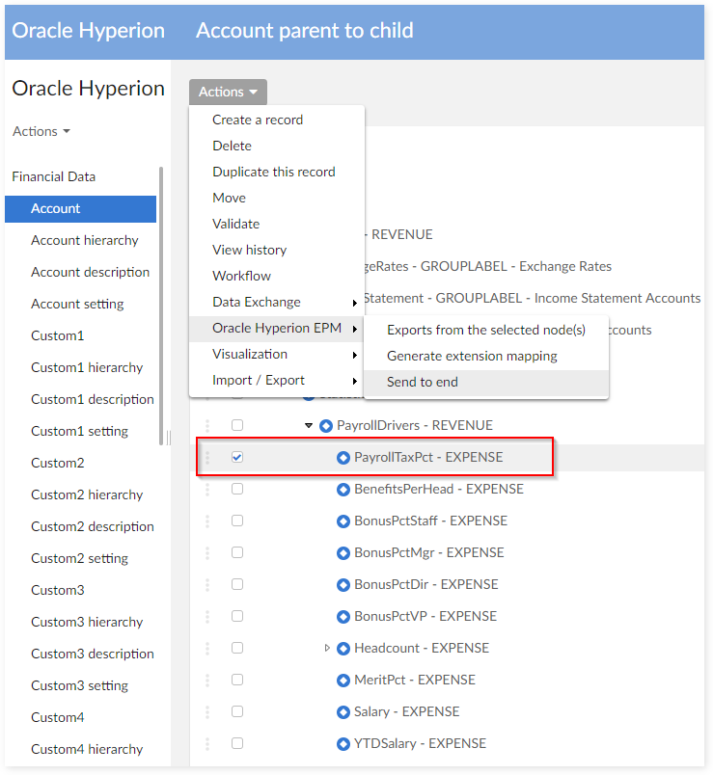Choose Send to end from submenu
The image size is (713, 775).
click(423, 382)
